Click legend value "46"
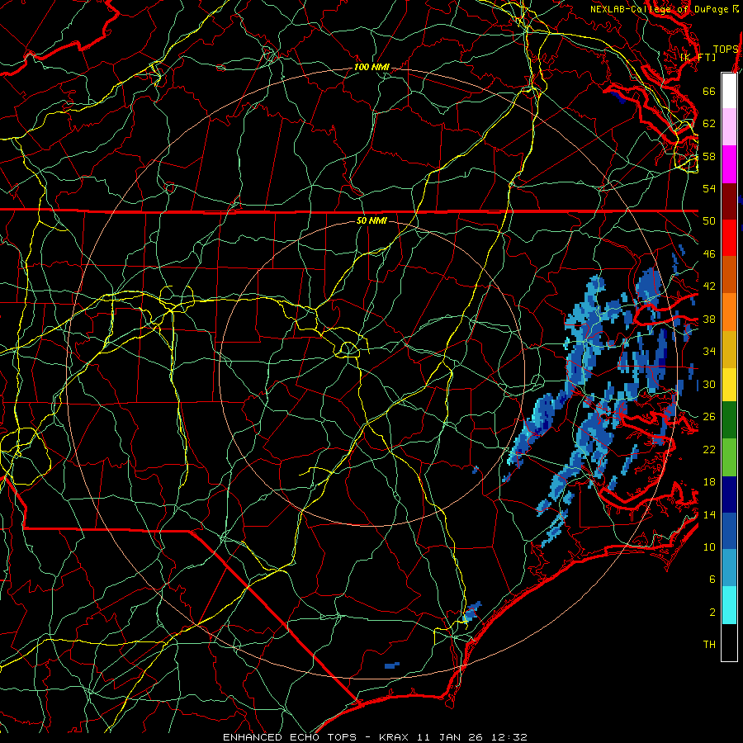Image resolution: width=743 pixels, height=743 pixels. [709, 254]
